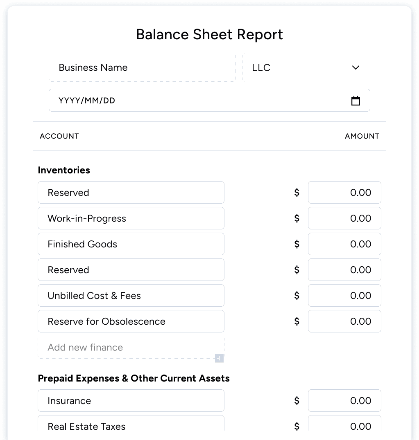This screenshot has height=440, width=419.
Task: Click the Unbilled Cost & Fees amount
Action: [344, 295]
